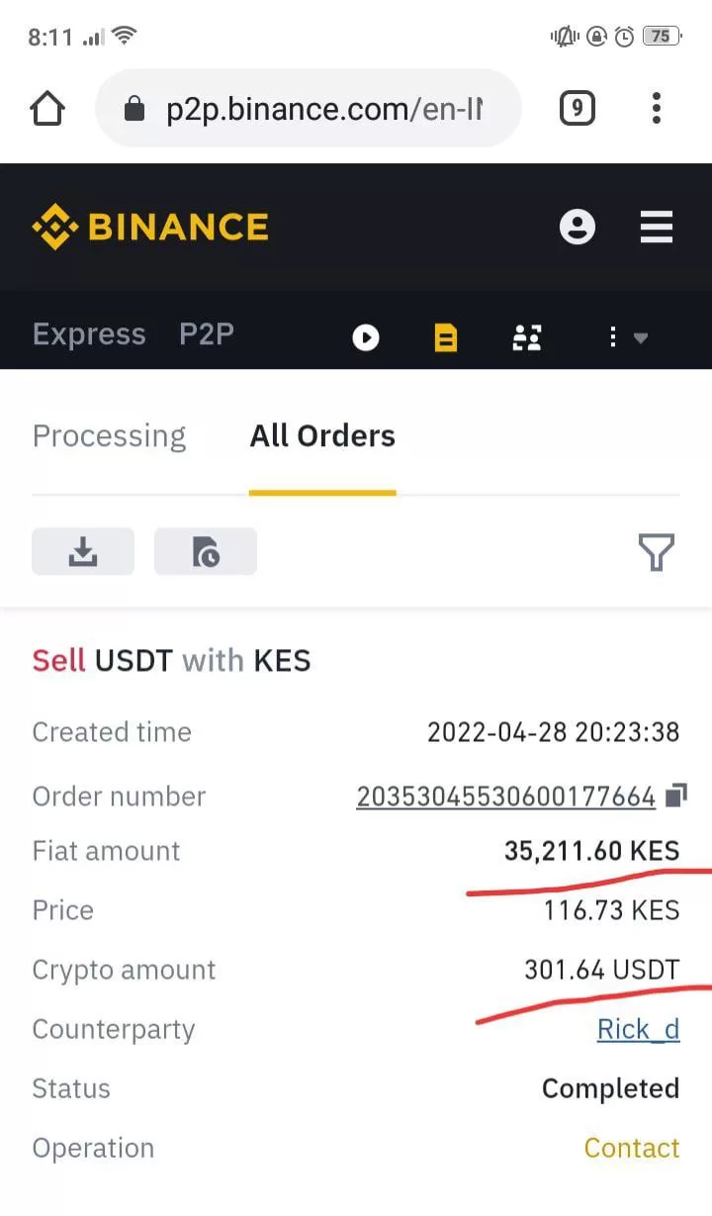This screenshot has height=1216, width=712.
Task: Switch to the Processing orders tab
Action: (x=109, y=436)
